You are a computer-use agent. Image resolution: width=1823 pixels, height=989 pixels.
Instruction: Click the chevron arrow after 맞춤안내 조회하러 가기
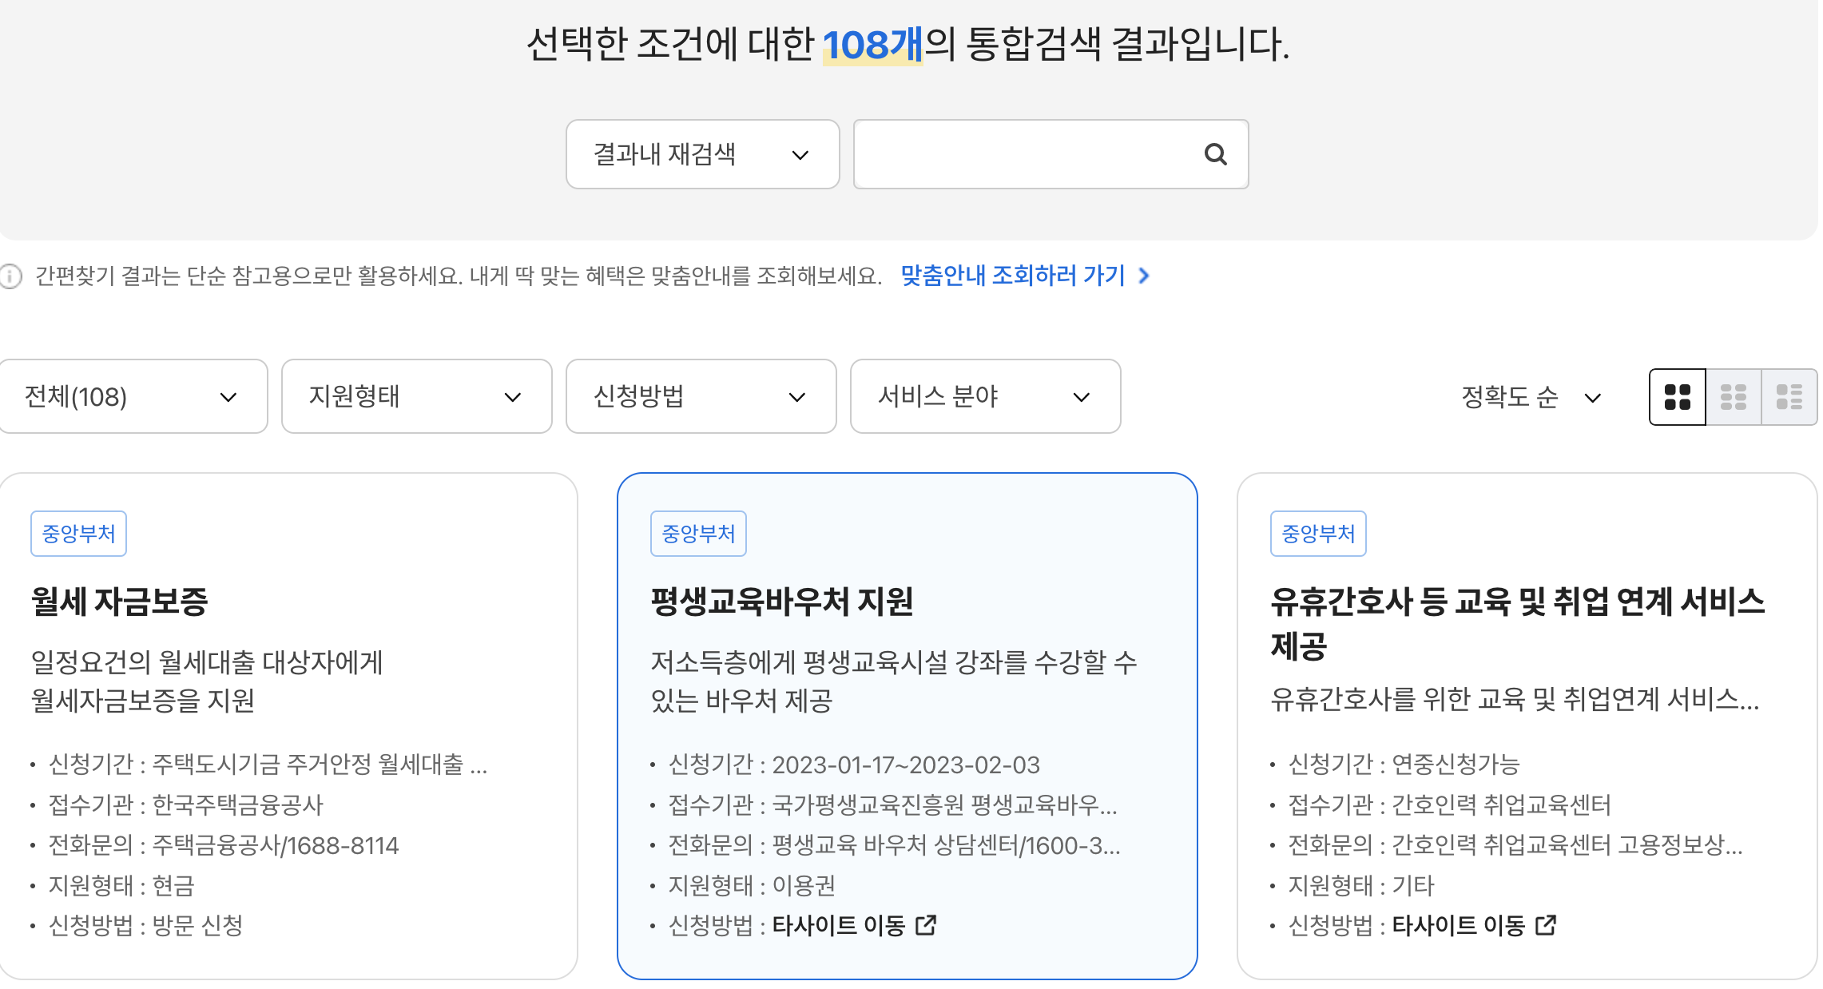pos(1146,276)
